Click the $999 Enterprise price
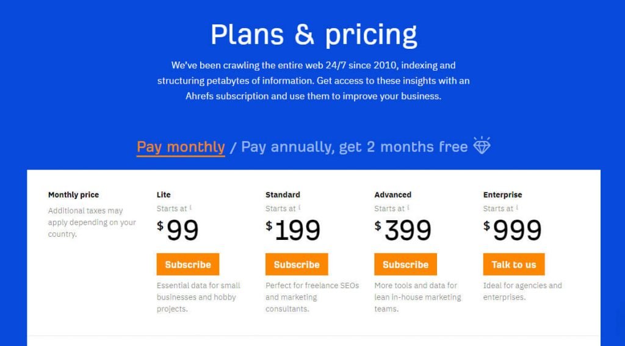 [512, 230]
